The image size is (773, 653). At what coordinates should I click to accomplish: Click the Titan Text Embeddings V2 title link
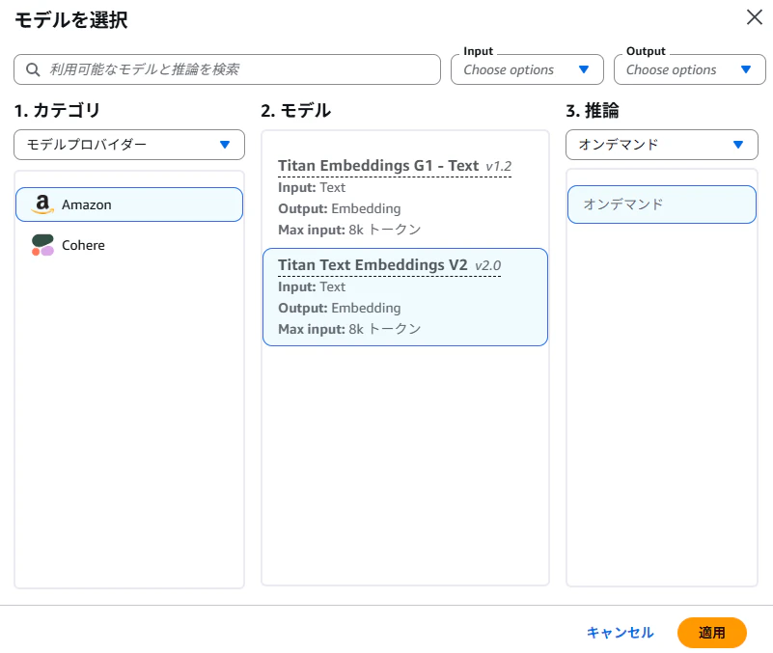(x=373, y=265)
